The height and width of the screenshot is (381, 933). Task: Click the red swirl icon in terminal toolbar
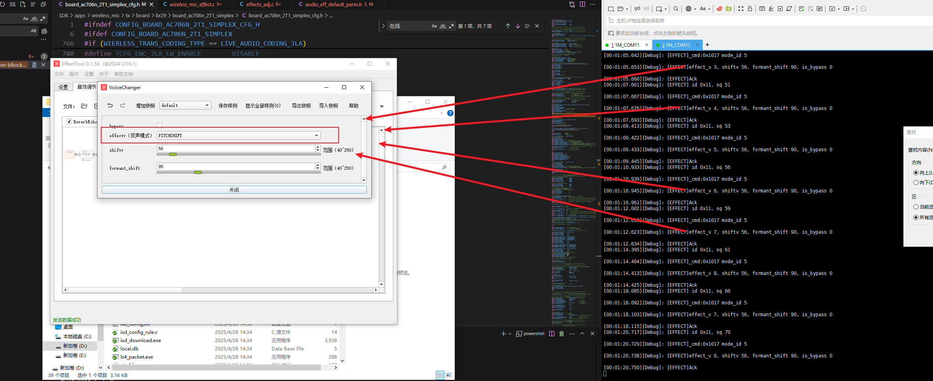point(719,9)
